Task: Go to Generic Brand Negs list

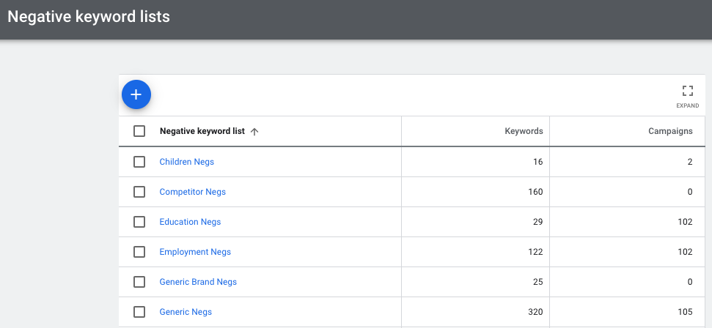Action: tap(198, 282)
